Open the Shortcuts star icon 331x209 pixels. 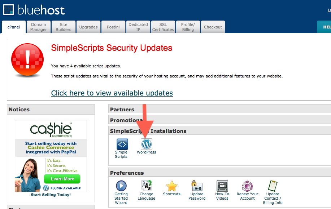pos(171,186)
